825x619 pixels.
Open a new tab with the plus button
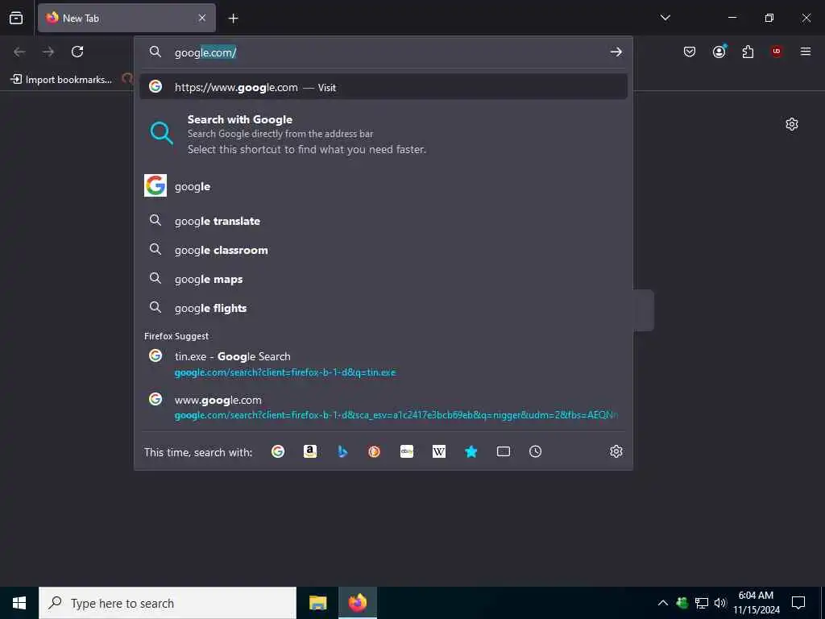(233, 19)
